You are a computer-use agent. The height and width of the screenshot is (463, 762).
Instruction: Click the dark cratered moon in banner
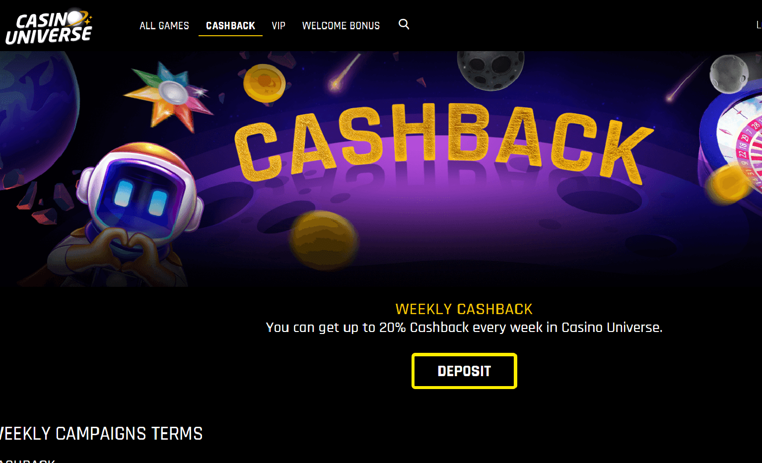click(490, 69)
